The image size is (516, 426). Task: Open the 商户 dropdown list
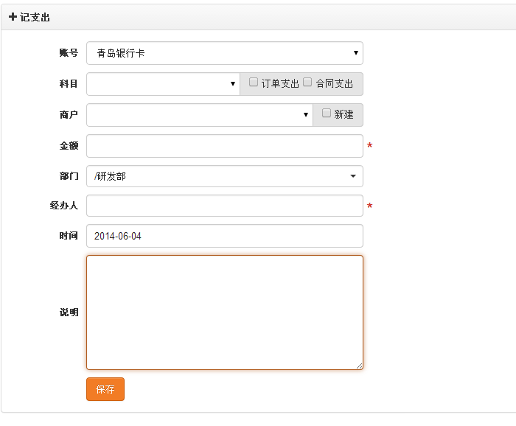tap(200, 115)
